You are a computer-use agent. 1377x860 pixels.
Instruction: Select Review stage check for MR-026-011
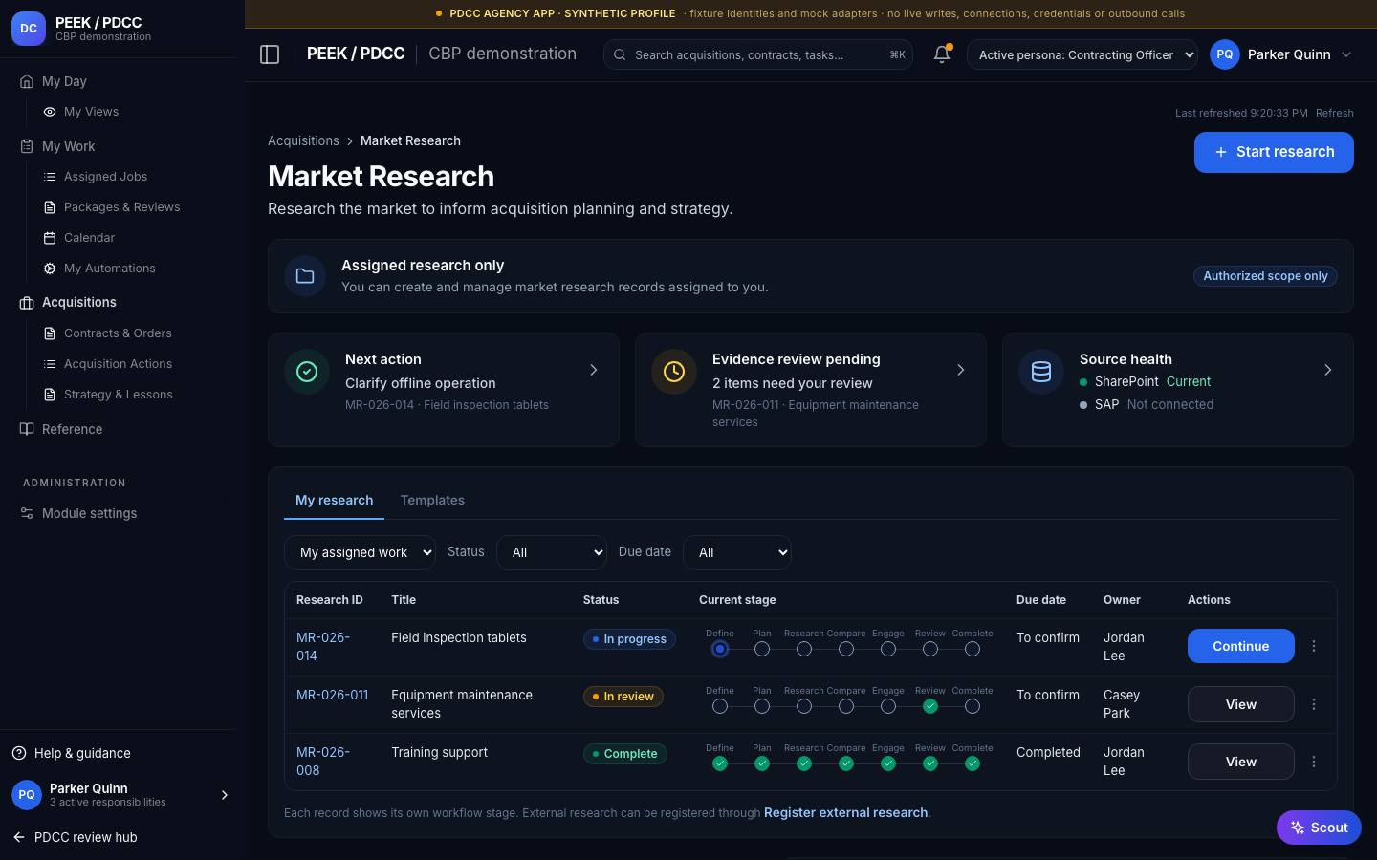point(930,706)
